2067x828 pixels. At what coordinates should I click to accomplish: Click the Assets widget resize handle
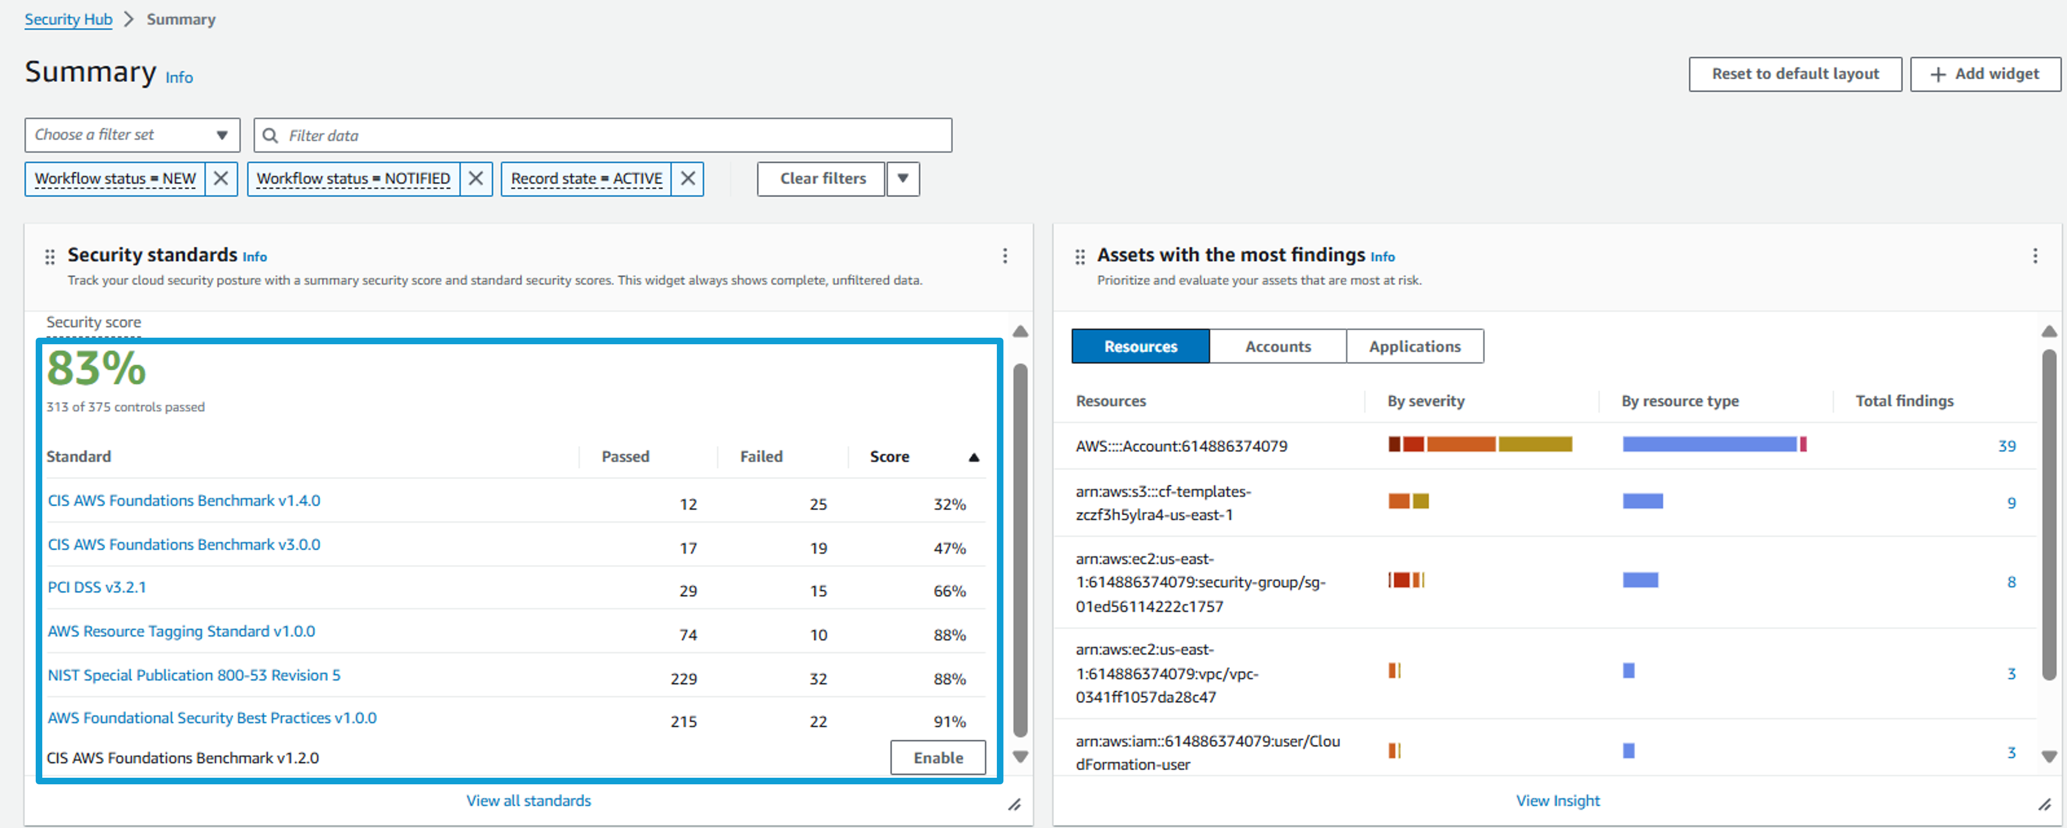point(2044,804)
